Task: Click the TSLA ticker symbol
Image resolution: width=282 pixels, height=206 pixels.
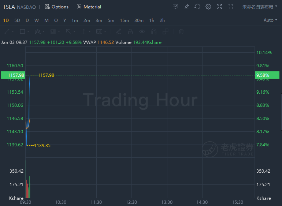Action: click(9, 7)
